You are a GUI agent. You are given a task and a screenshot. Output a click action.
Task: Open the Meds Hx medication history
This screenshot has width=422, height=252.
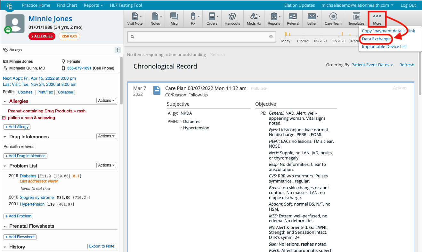[254, 19]
